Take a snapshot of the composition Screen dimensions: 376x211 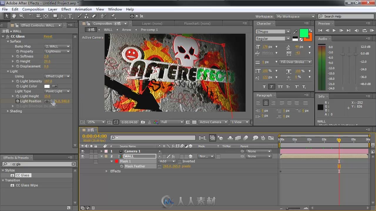(143, 122)
